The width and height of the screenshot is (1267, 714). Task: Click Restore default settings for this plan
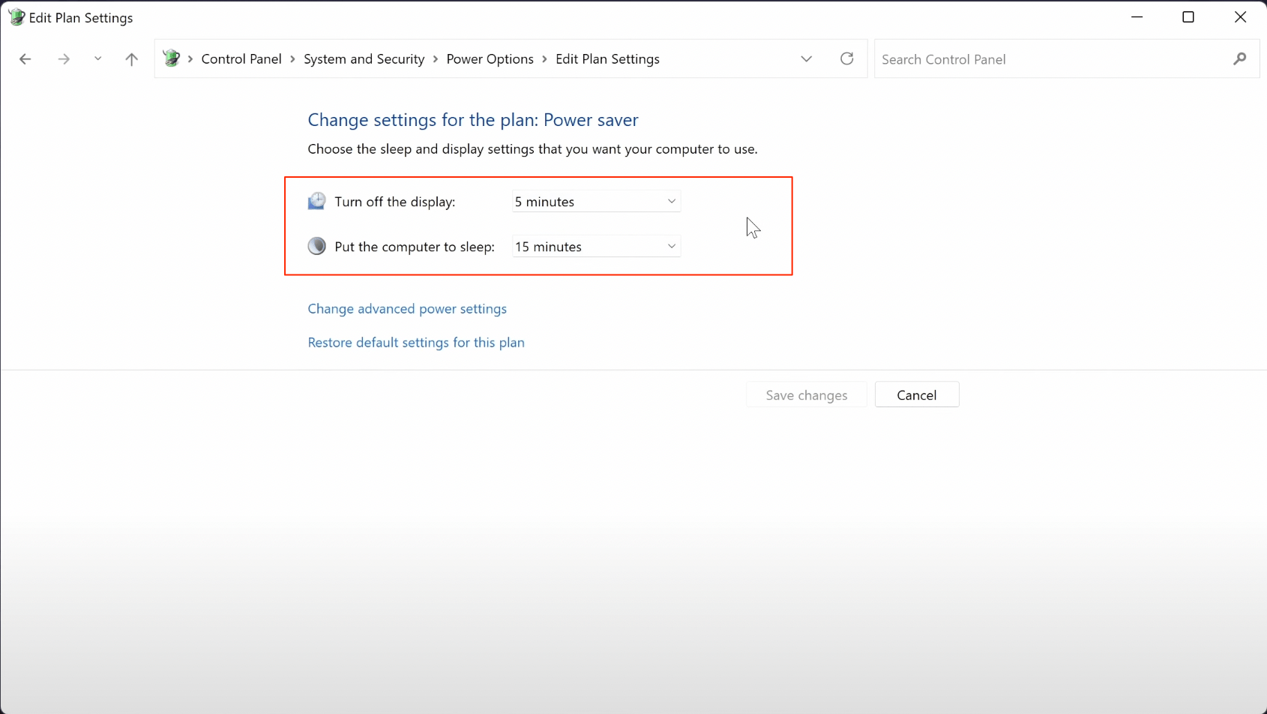416,343
